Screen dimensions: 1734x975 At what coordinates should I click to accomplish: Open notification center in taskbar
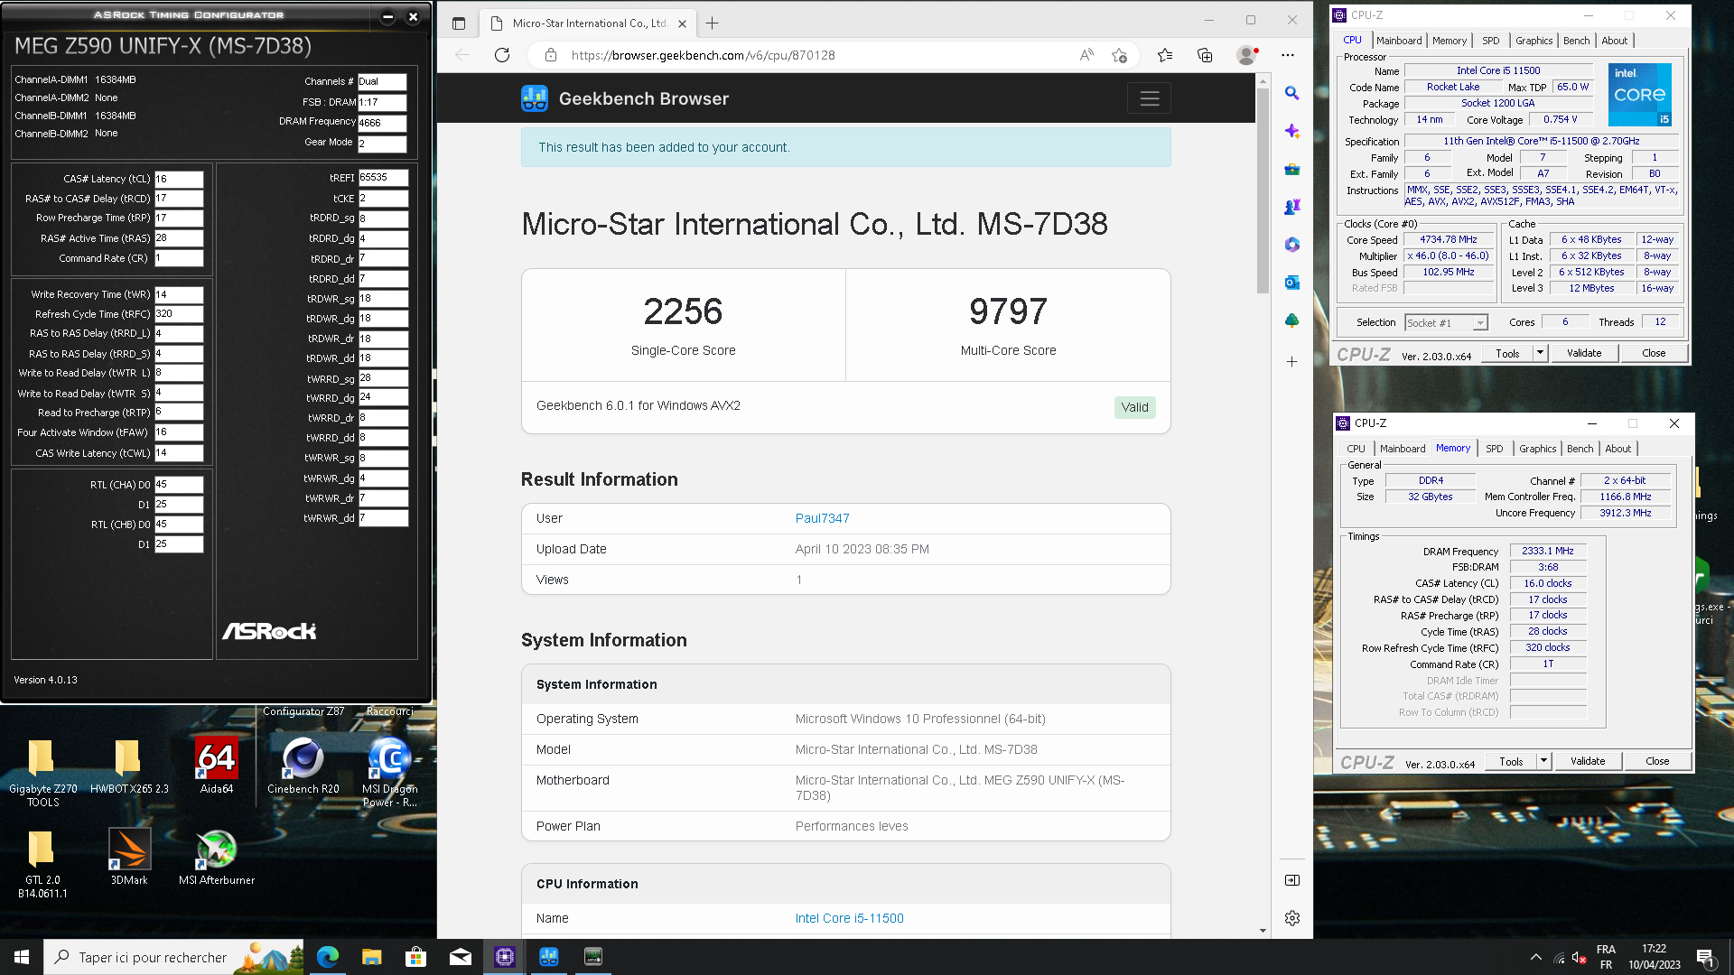(1705, 957)
